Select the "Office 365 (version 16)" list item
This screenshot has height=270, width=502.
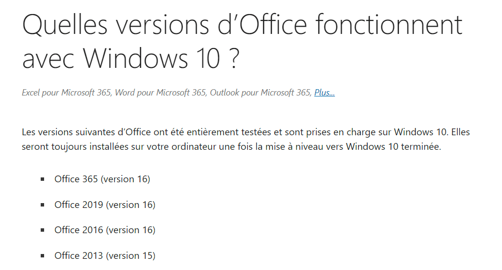102,179
